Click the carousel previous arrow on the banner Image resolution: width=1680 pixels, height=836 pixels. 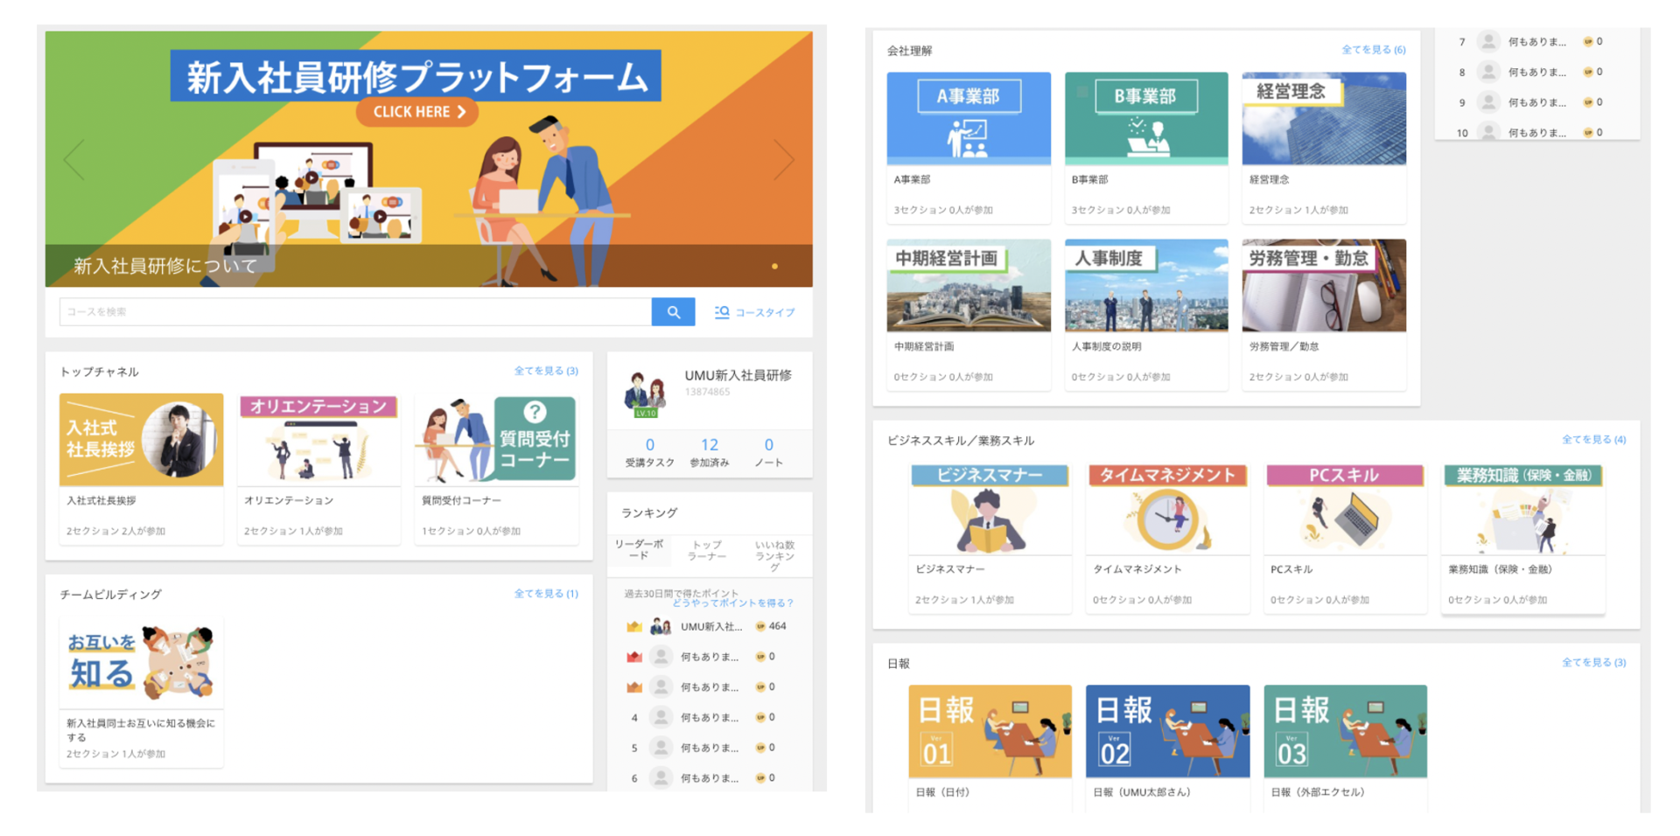[x=72, y=159]
